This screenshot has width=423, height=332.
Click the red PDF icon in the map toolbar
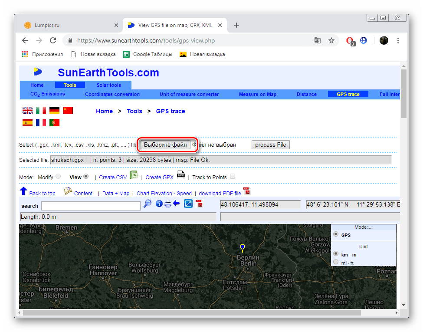click(200, 204)
